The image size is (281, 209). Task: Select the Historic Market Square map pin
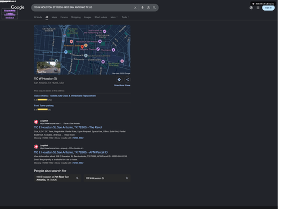pos(66,52)
